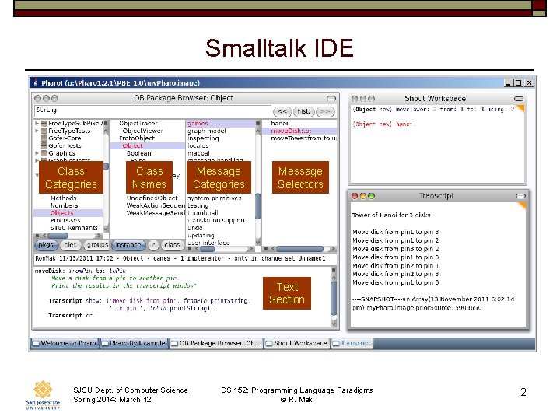Image resolution: width=560 pixels, height=420 pixels.
Task: Maximize the Pharo main window
Action: (x=518, y=83)
